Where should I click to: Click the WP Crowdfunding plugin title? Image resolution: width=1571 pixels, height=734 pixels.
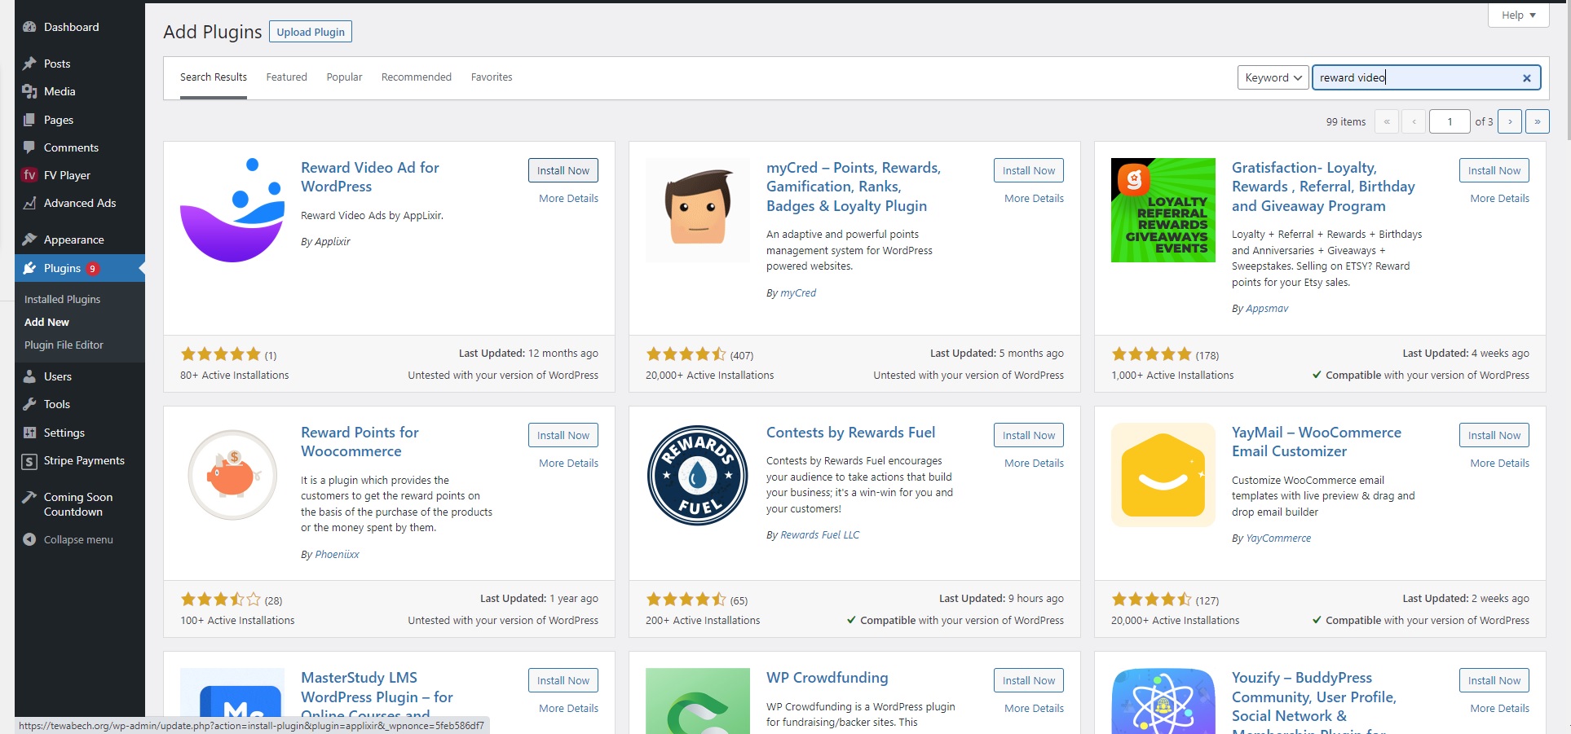827,678
